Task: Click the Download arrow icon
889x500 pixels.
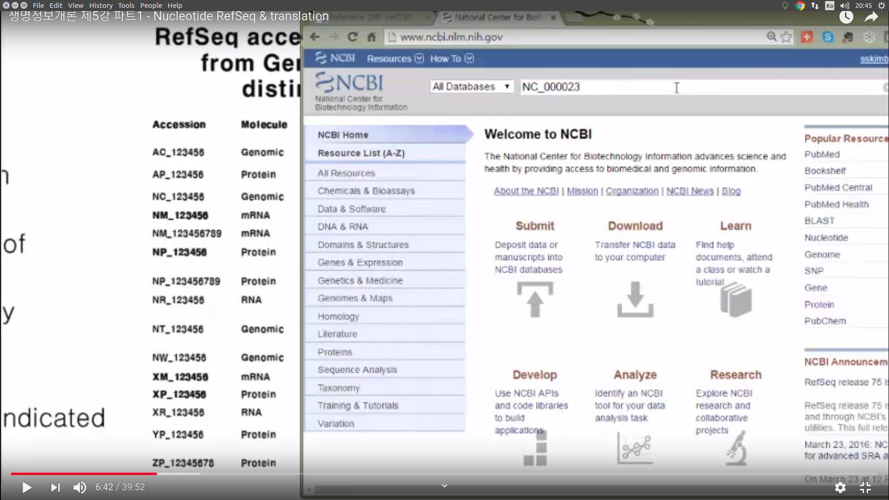Action: pos(635,300)
